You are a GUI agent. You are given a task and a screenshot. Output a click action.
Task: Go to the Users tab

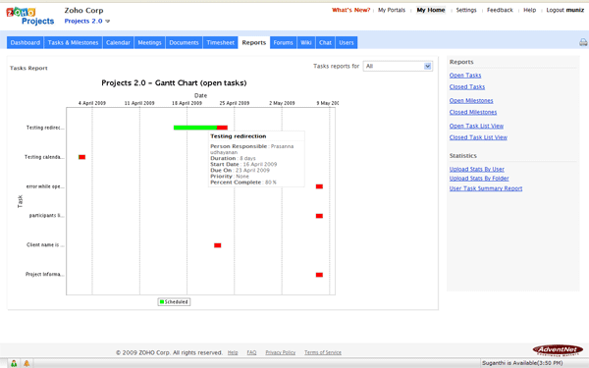[347, 42]
